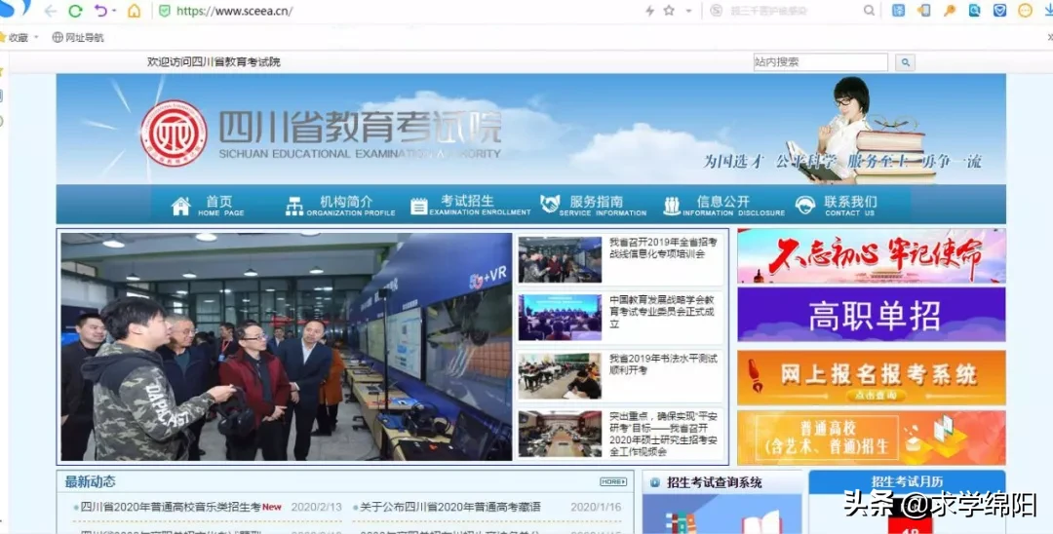Open the 首页 Home Page nav item
The width and height of the screenshot is (1053, 534).
(208, 205)
